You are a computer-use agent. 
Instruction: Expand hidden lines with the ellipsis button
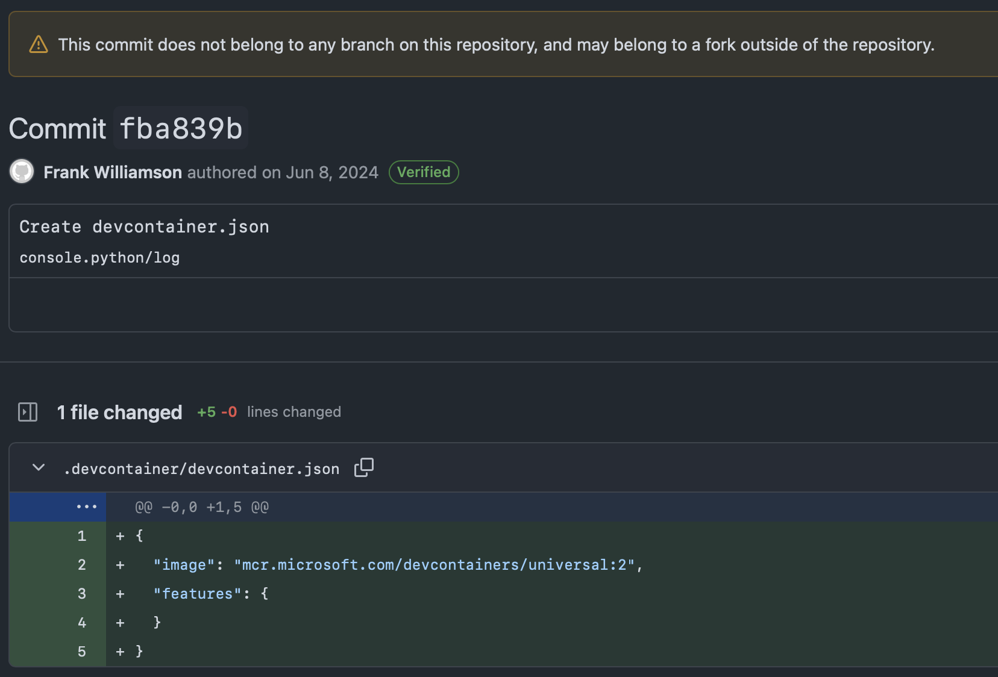(x=86, y=507)
